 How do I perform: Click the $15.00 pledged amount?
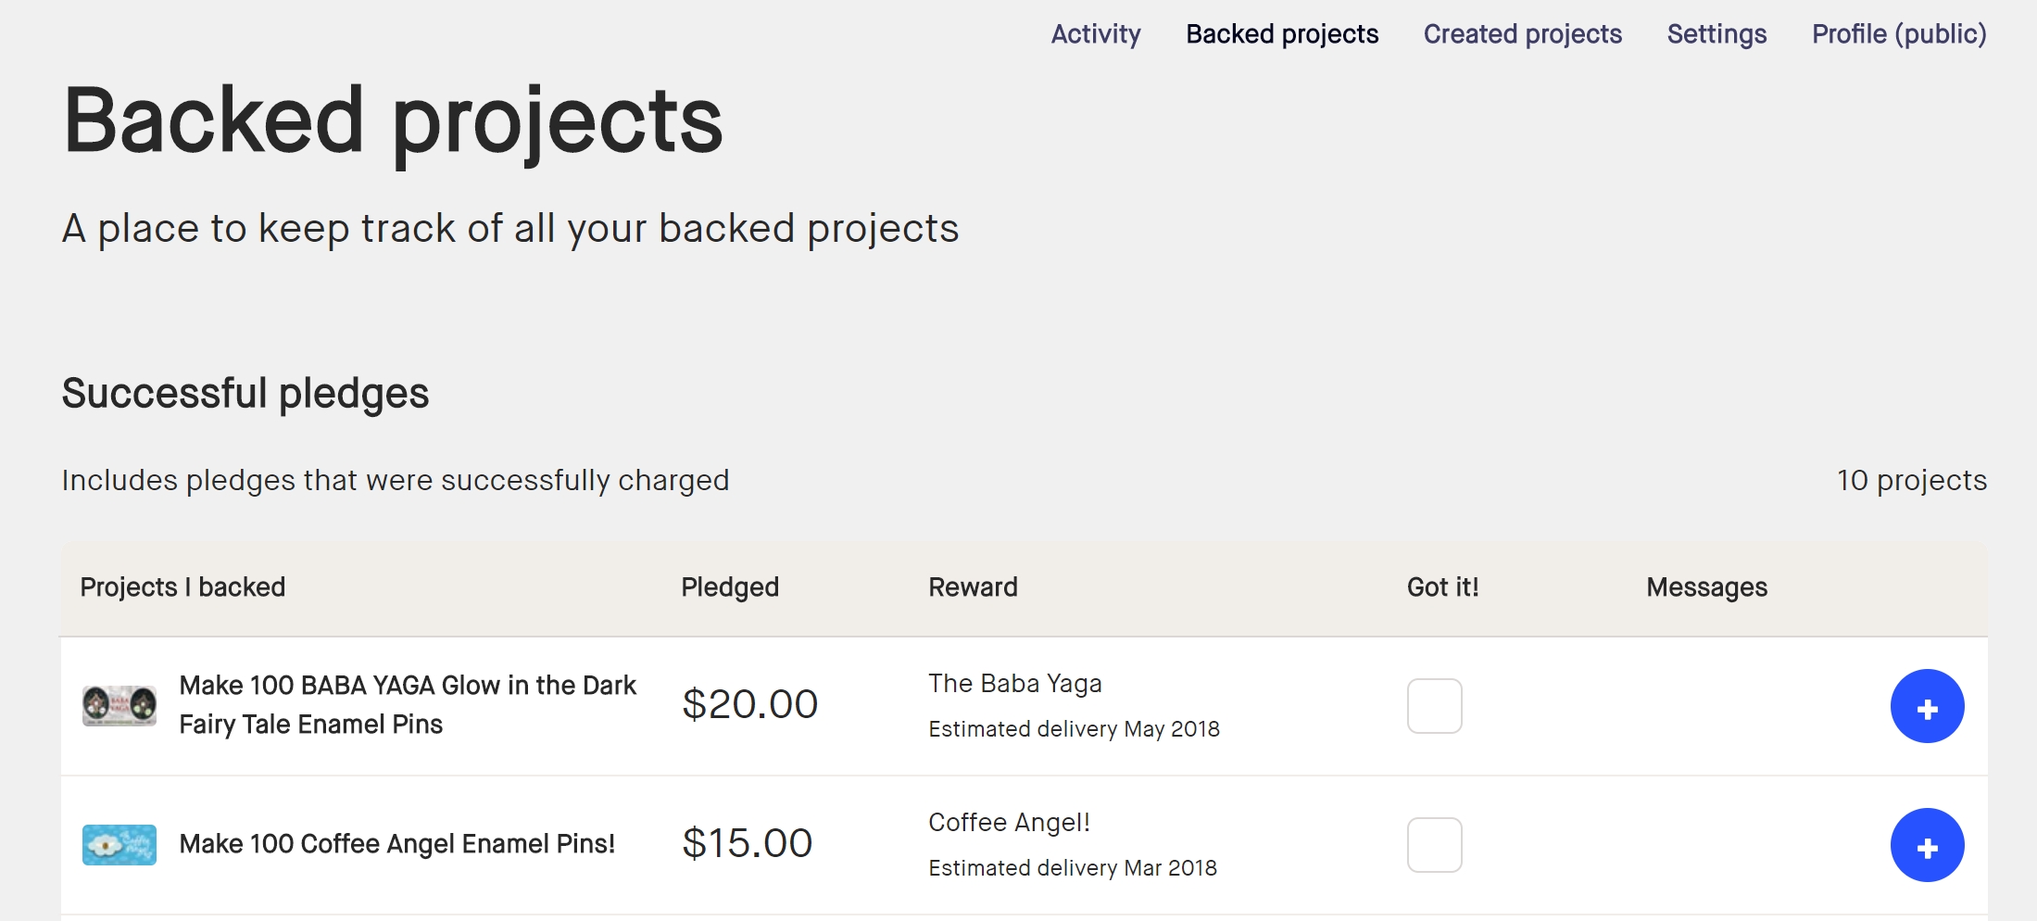[747, 843]
